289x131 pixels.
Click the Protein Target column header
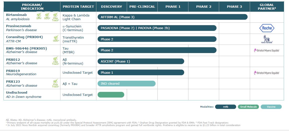(78, 7)
